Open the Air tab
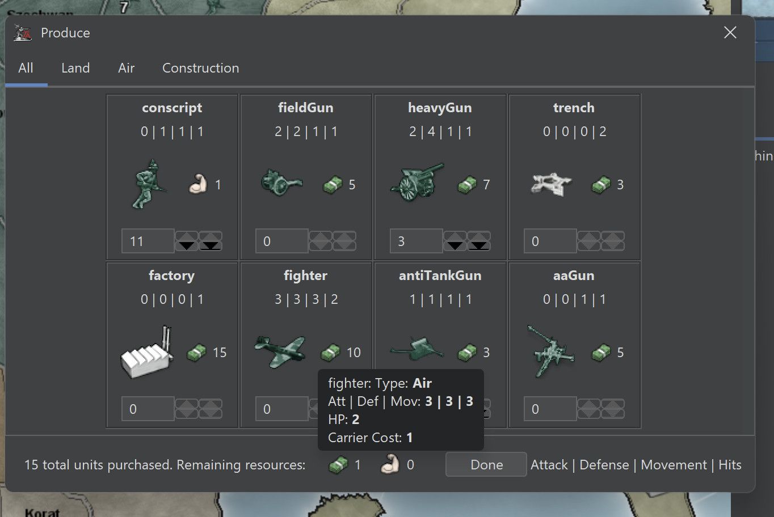This screenshot has height=517, width=774. [126, 68]
